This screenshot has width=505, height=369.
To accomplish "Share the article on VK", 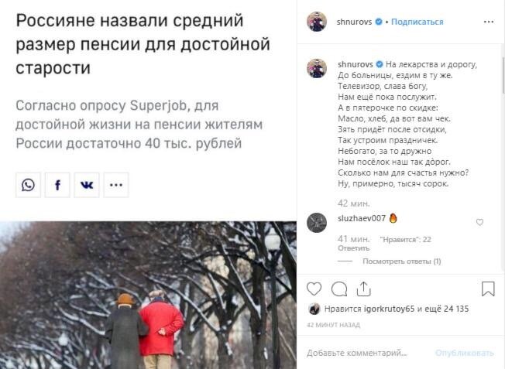I will tap(87, 185).
